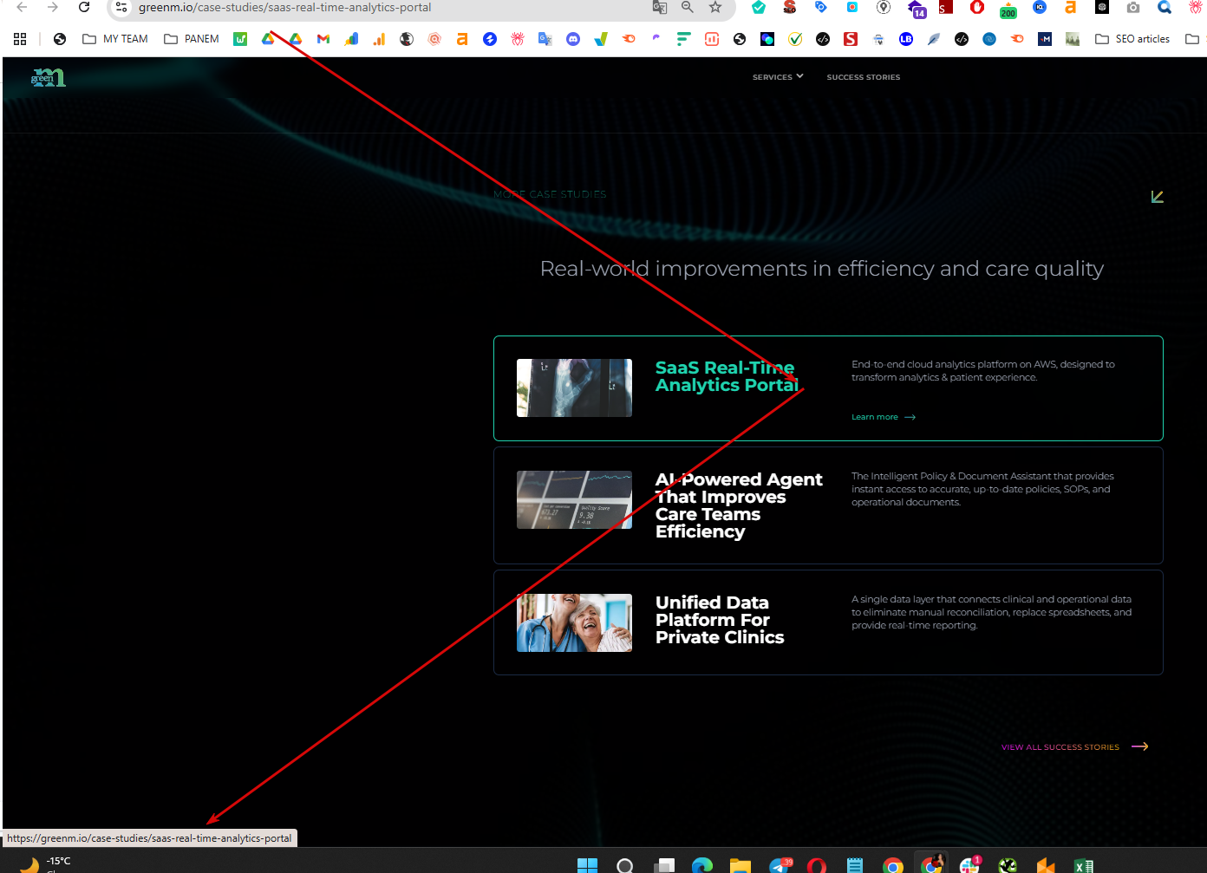Open the Google Analytics orange bars bookmark
The image size is (1207, 873).
pyautogui.click(x=379, y=39)
